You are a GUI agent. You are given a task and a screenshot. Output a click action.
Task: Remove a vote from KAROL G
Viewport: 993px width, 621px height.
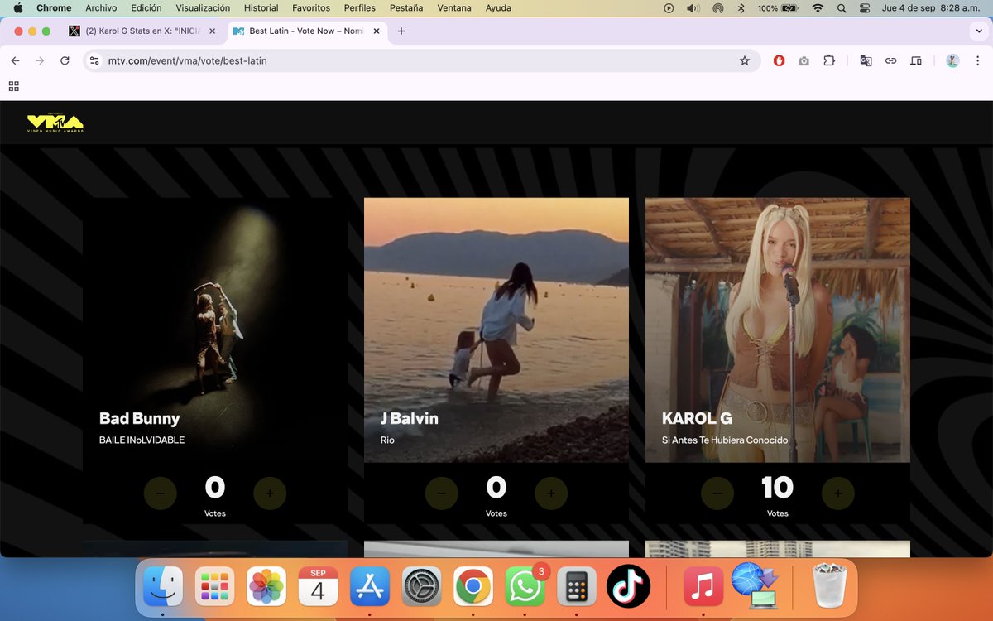pyautogui.click(x=717, y=493)
